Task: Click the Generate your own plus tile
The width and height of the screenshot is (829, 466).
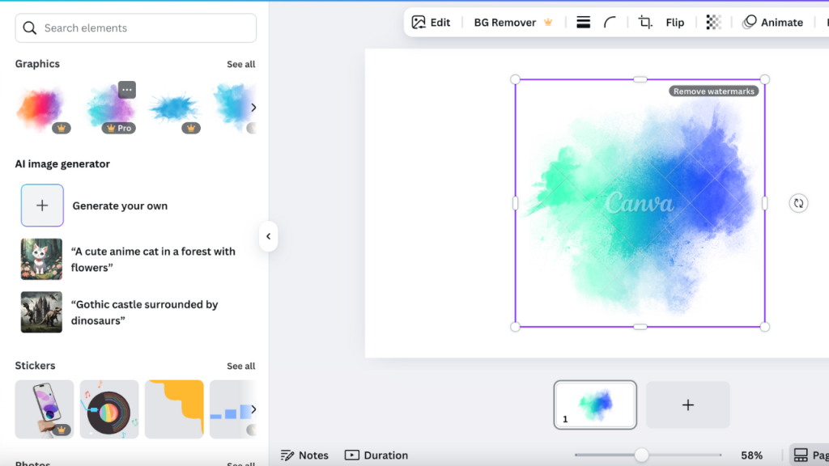Action: pyautogui.click(x=42, y=205)
